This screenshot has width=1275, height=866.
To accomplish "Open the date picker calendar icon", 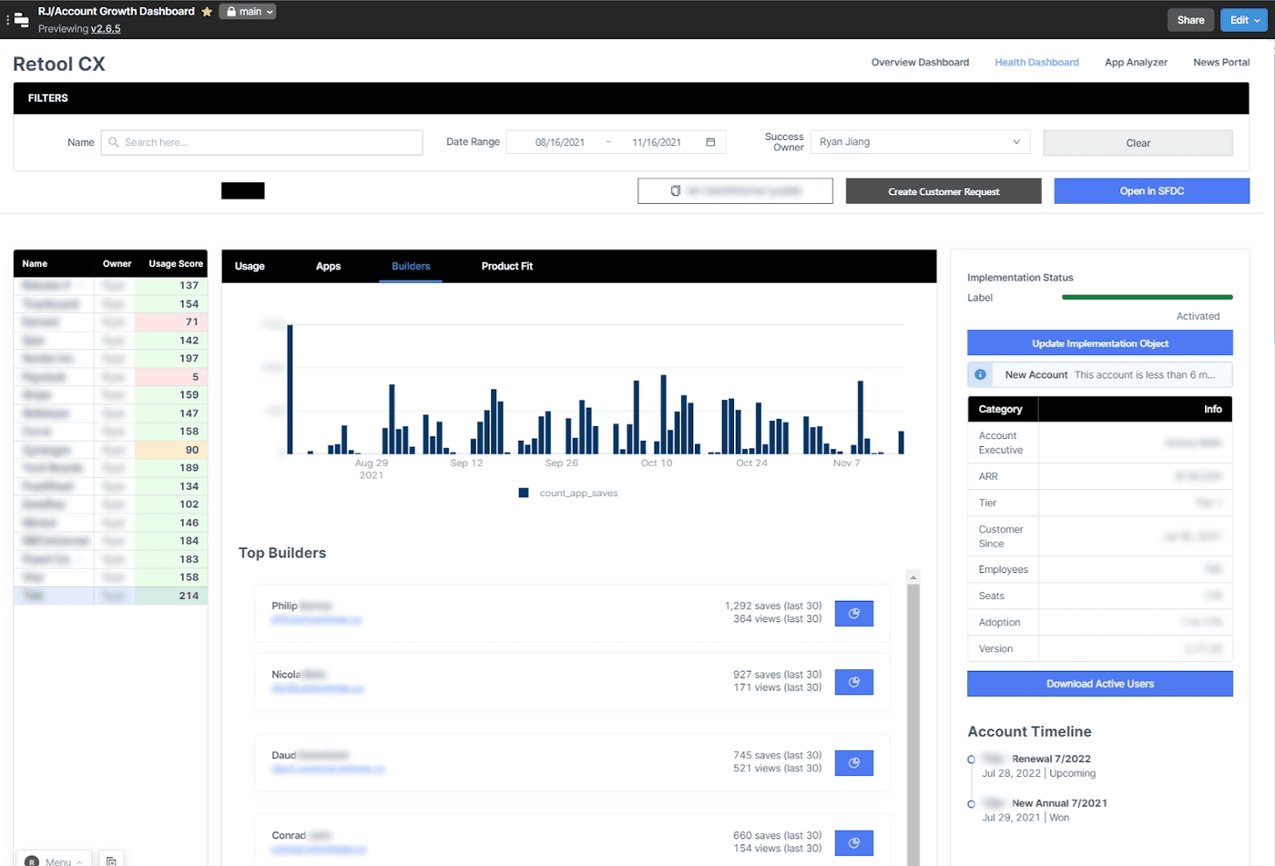I will pyautogui.click(x=710, y=142).
